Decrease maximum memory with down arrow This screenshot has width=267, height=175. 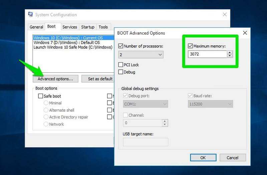pyautogui.click(x=230, y=55)
